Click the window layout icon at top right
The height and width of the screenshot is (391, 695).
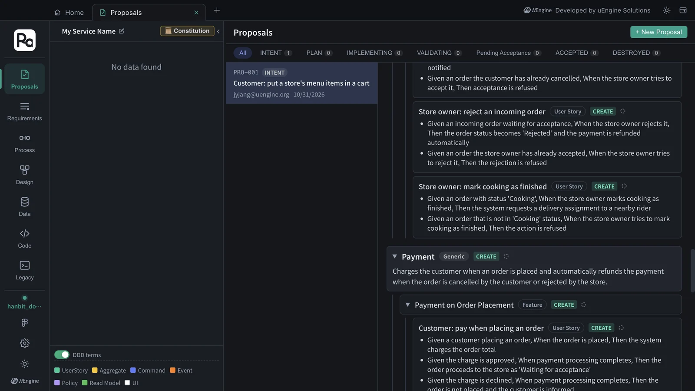pos(683,10)
